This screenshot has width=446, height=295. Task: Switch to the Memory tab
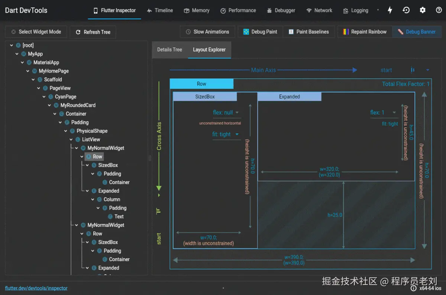tap(197, 10)
